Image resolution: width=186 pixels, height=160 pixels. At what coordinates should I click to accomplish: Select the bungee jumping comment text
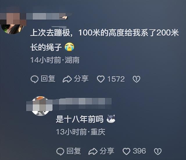point(104,40)
